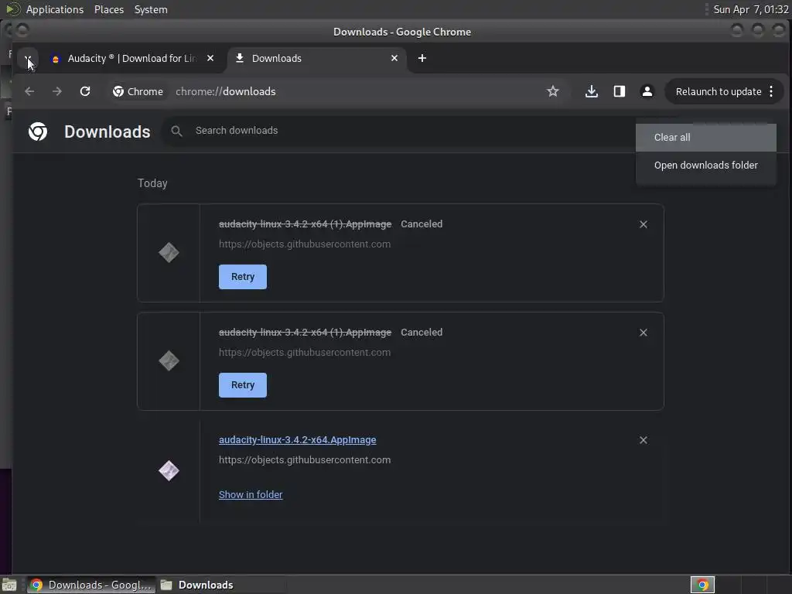Click the Chrome logo beside Downloads heading
The height and width of the screenshot is (594, 792).
38,131
